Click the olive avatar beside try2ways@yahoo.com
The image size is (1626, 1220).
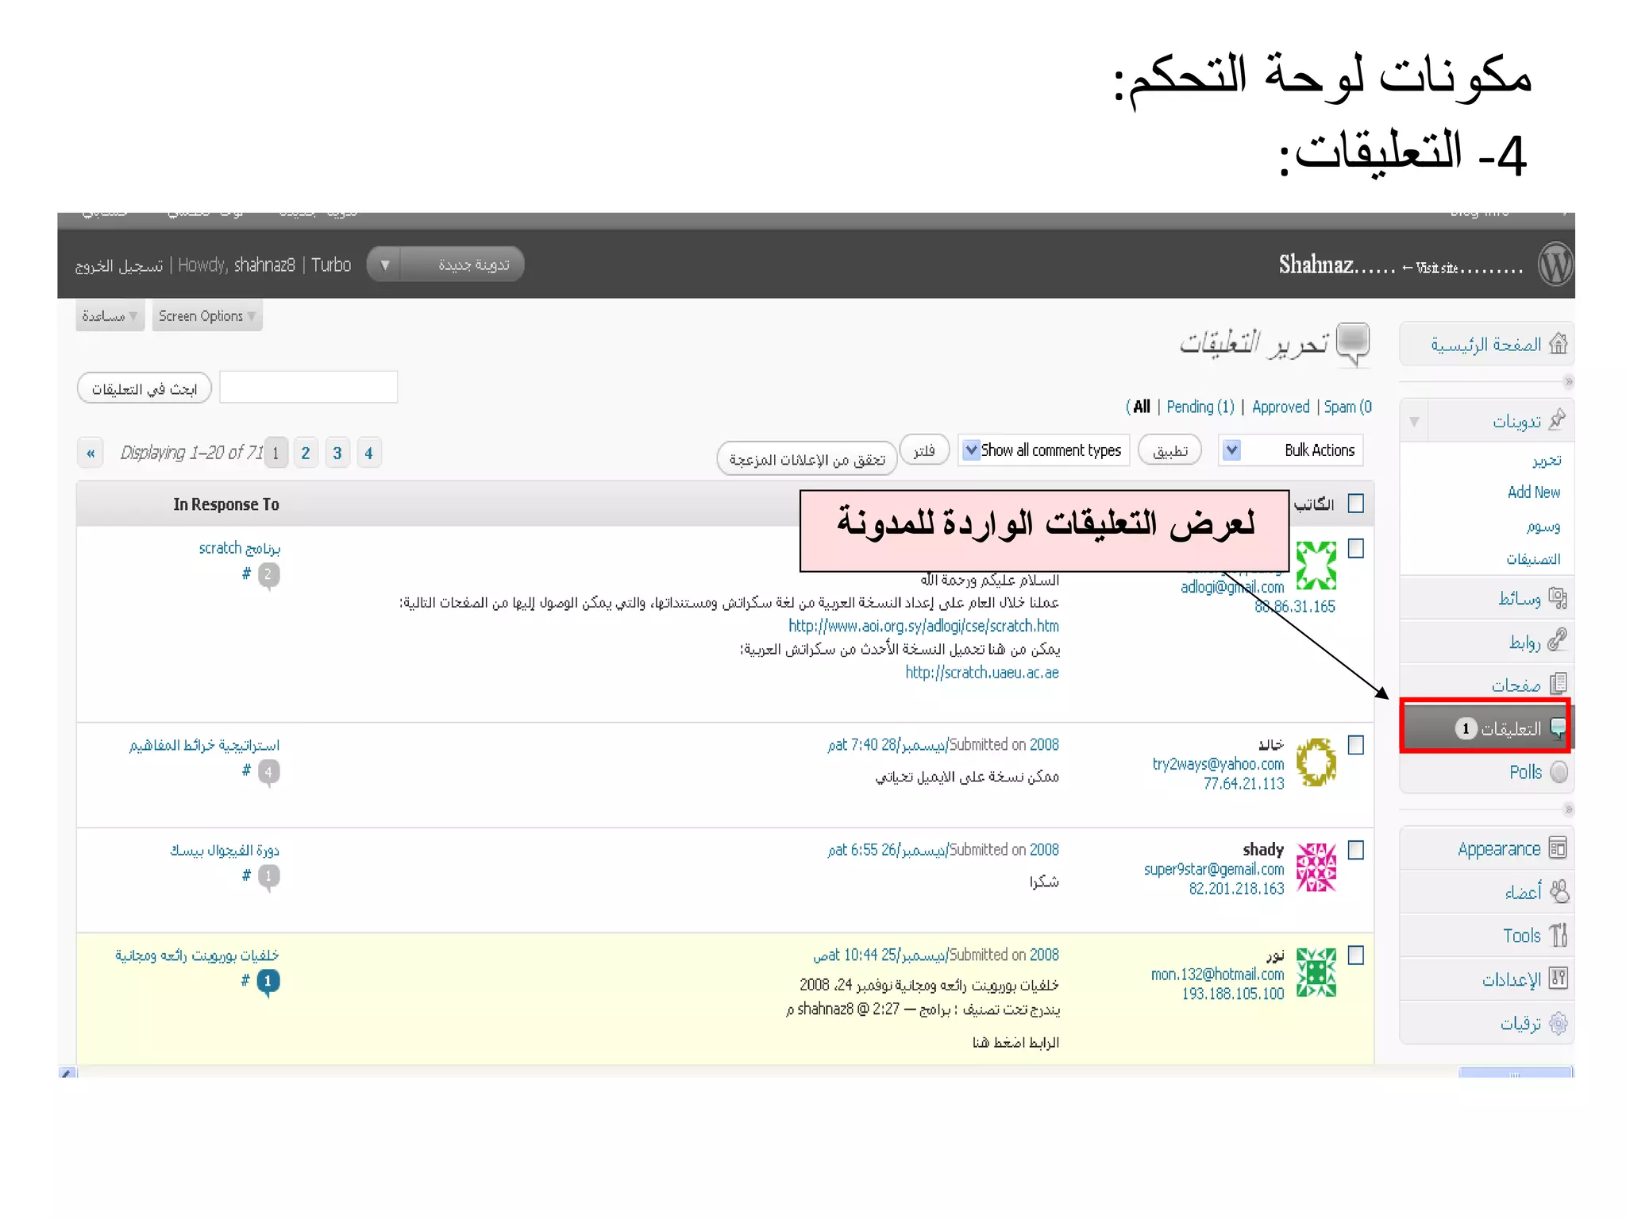tap(1316, 762)
